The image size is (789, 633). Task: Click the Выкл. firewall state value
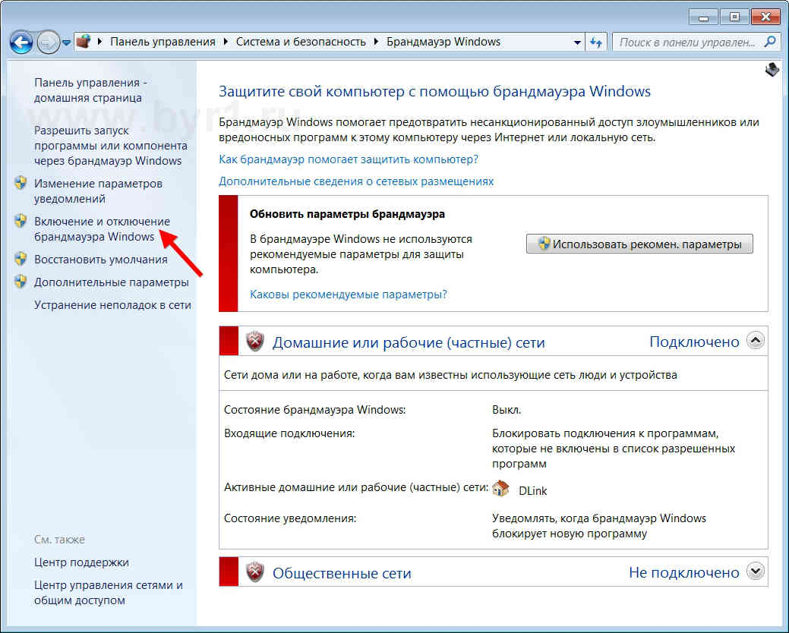tap(507, 410)
